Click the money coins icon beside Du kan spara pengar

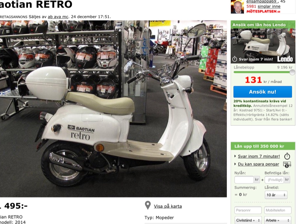click(287, 164)
